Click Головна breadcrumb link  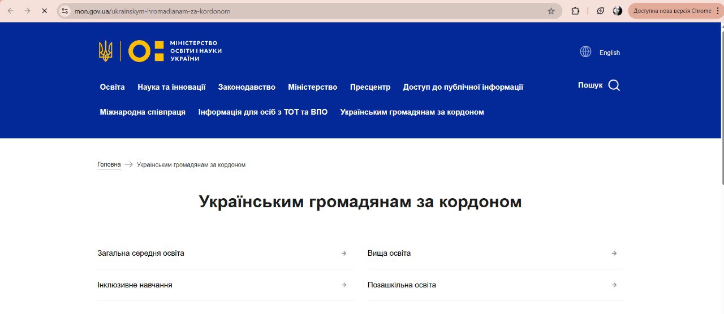(109, 165)
